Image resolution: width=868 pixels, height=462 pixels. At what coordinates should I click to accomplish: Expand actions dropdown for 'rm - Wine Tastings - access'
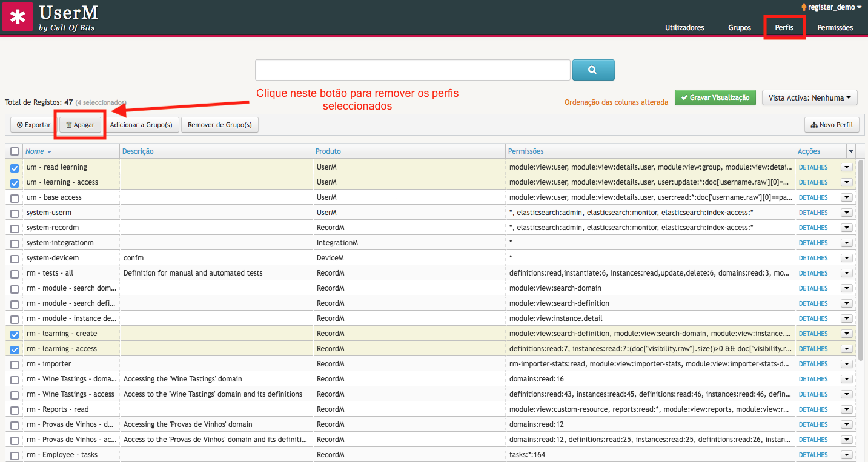846,394
